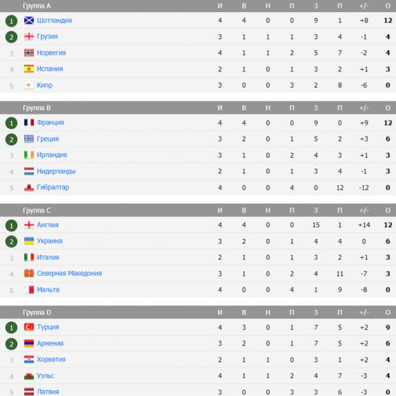Click the Scotland flag icon
396x396 pixels.
[29, 20]
